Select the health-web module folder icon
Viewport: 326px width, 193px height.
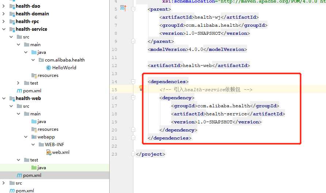pos(12,99)
